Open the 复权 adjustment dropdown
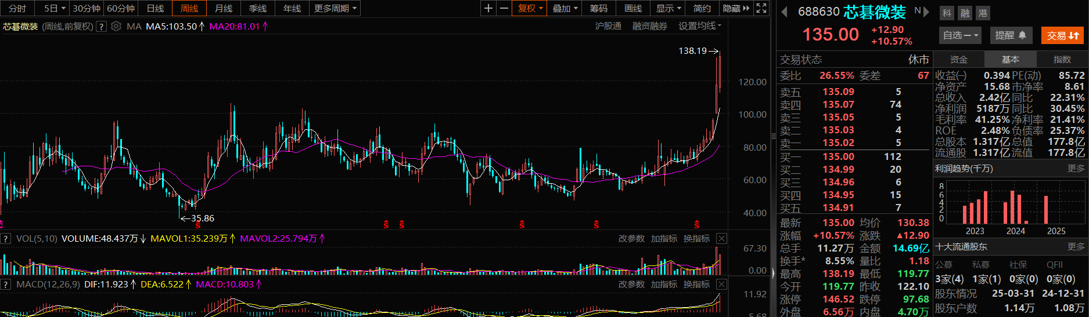1089x317 pixels. 530,8
